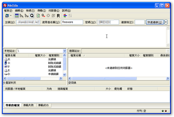Sort remote list by 檔案類別 column
This screenshot has height=117, width=174.
pyautogui.click(x=148, y=55)
